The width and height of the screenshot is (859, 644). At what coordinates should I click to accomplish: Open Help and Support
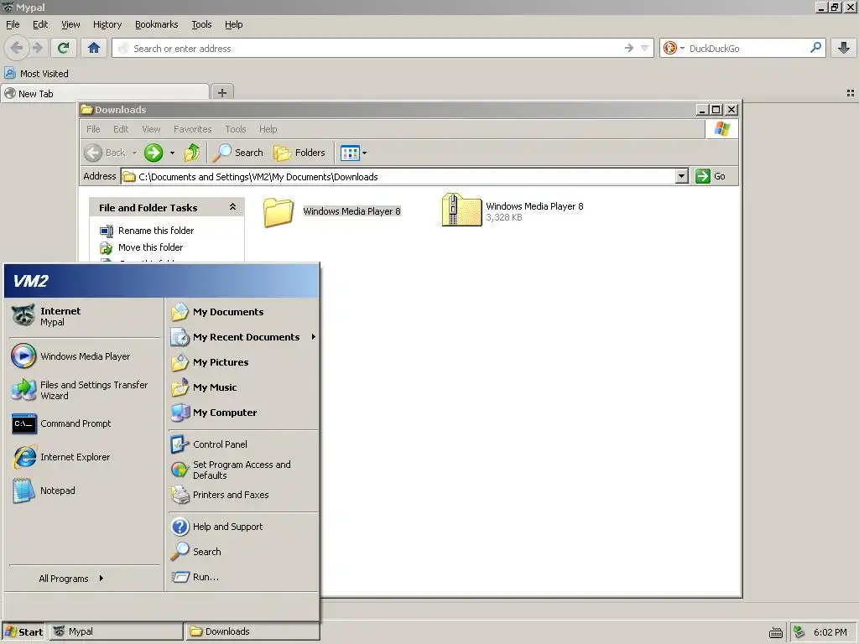pos(242,527)
